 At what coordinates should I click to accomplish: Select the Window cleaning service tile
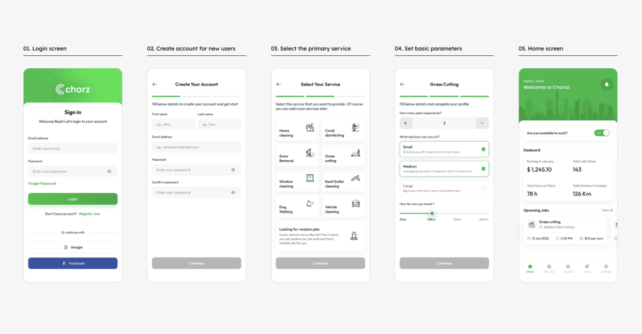[297, 181]
